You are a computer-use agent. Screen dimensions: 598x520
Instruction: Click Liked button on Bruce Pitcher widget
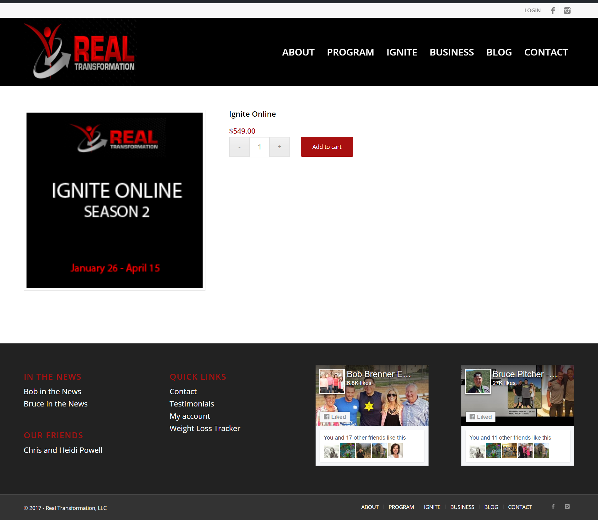coord(481,417)
